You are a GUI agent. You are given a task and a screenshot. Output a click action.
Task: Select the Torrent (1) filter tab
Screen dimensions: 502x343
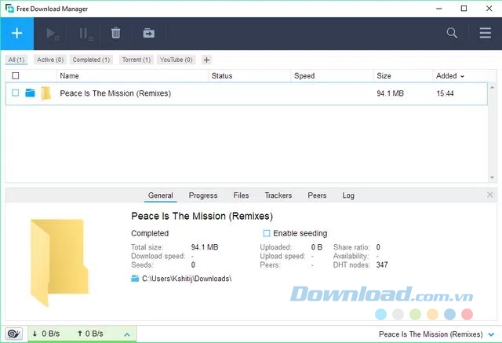136,60
